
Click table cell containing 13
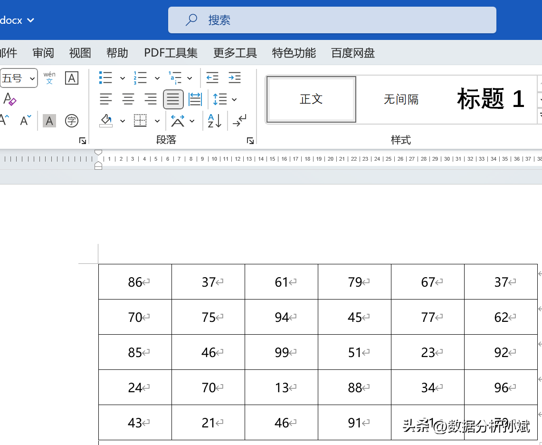point(281,387)
